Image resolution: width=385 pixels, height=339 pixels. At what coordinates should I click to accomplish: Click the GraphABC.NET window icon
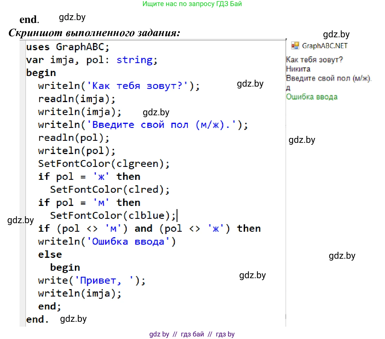tap(295, 46)
